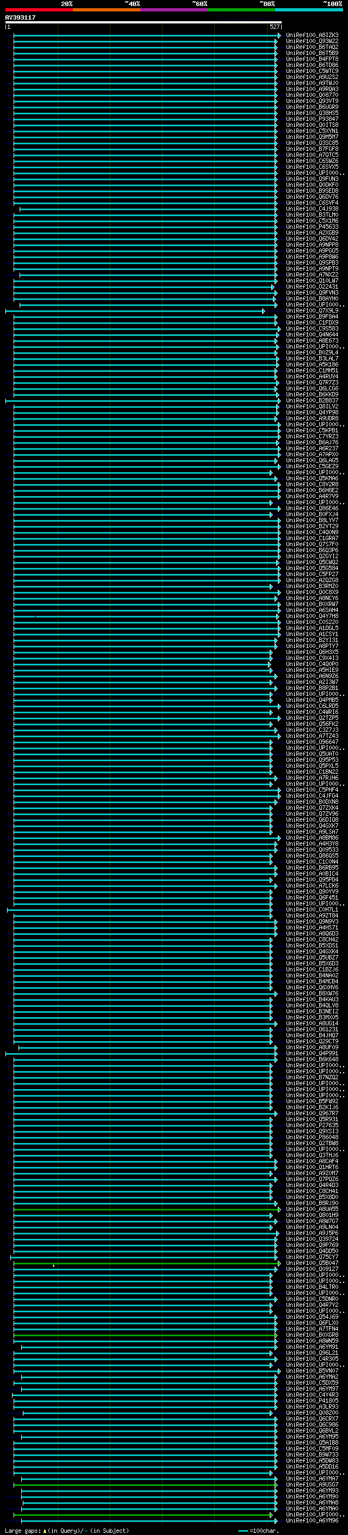Viewport: 348px width, 1535px height.
Task: Select the UniRef100_C1GRA7 label
Action: (312, 538)
